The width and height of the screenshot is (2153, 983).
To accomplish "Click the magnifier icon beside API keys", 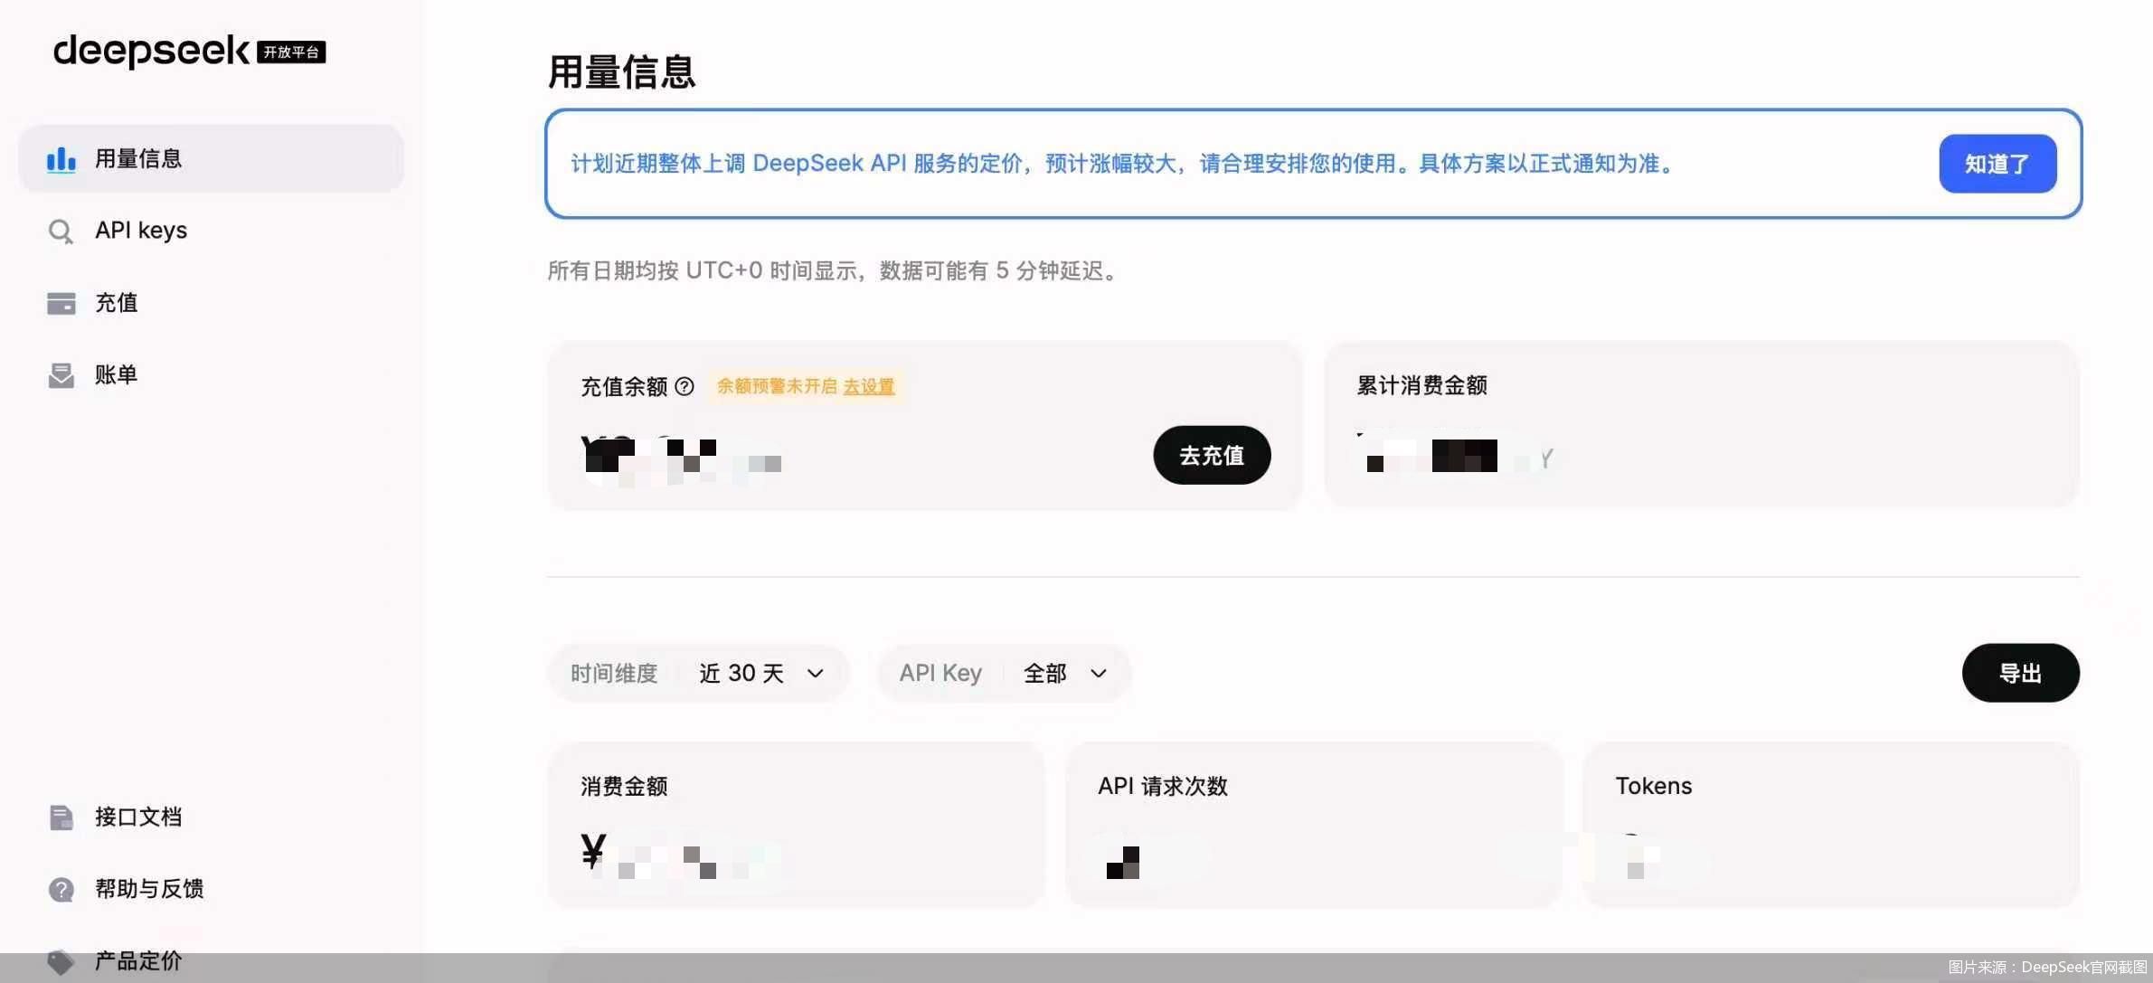I will tap(61, 232).
